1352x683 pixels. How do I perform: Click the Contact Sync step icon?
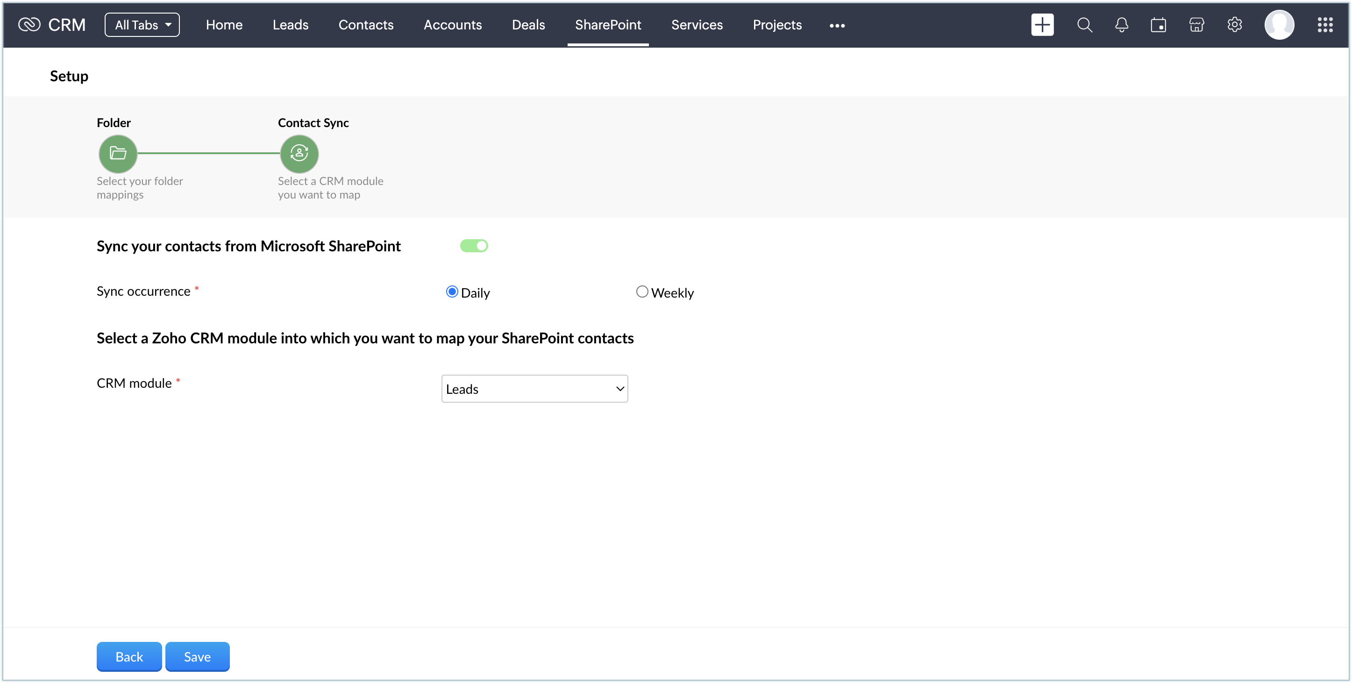pos(299,153)
